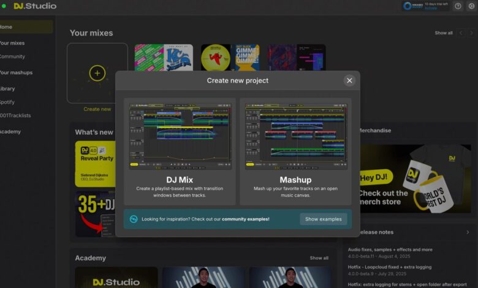Open the 35+DJ news card

tap(95, 214)
